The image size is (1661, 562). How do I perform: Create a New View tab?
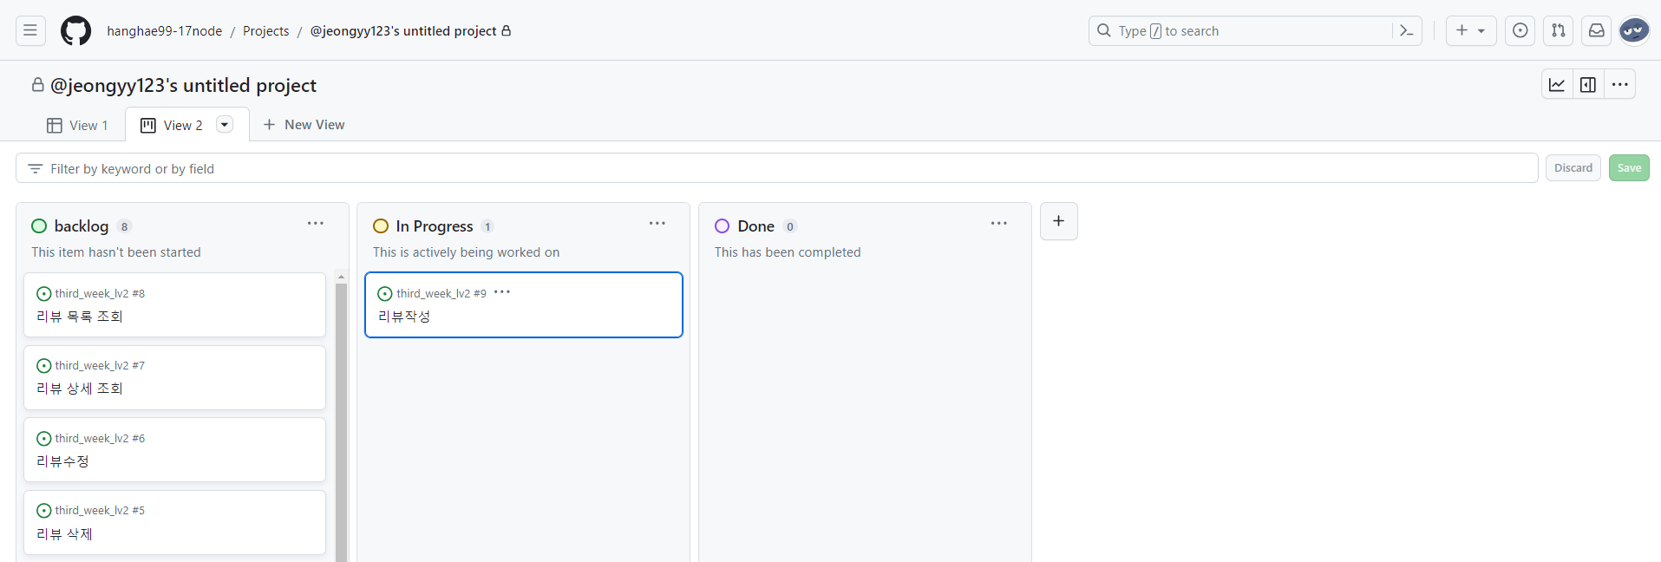click(304, 125)
